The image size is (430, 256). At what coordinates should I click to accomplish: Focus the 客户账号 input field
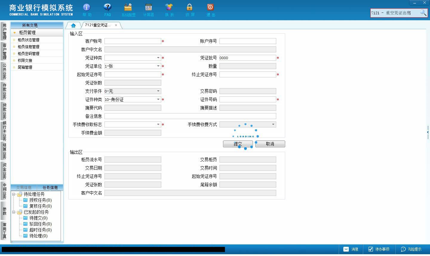[x=133, y=41]
